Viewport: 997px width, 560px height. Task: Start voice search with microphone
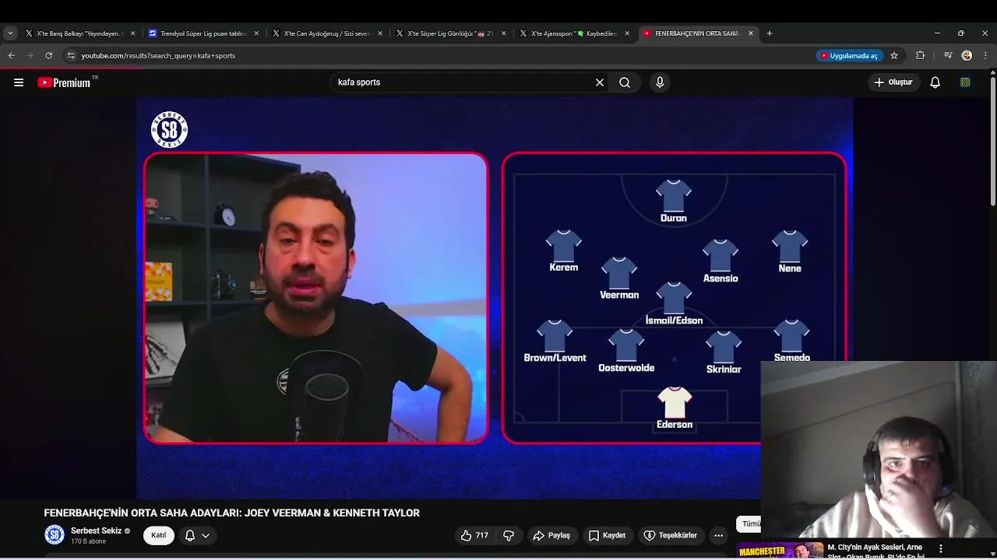(x=660, y=82)
